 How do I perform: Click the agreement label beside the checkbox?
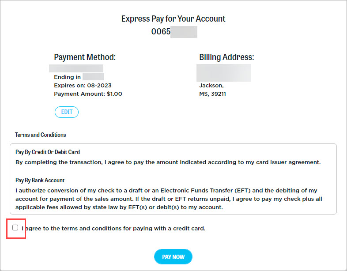click(x=114, y=229)
